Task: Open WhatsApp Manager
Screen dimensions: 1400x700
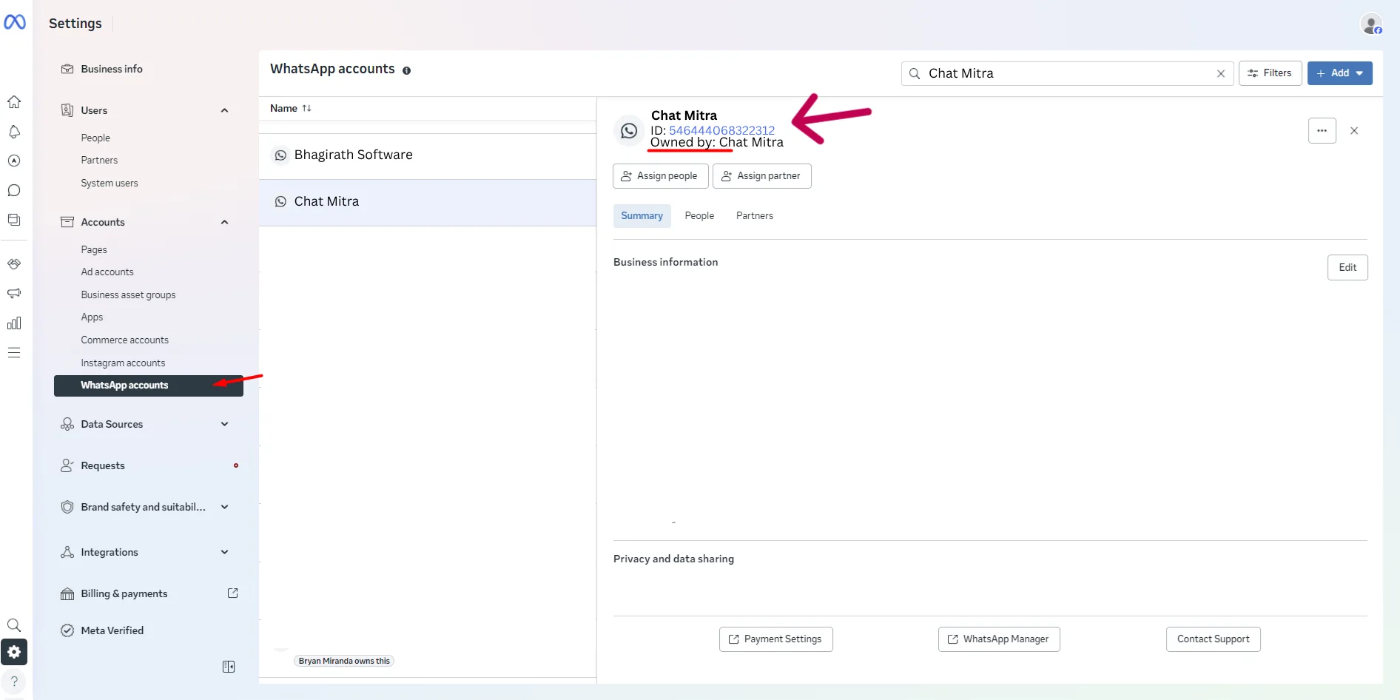Action: click(x=999, y=639)
